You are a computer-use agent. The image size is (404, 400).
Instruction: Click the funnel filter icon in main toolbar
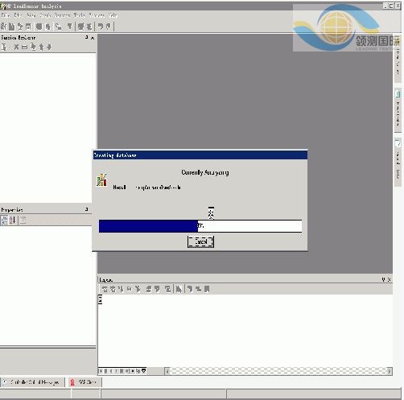pyautogui.click(x=70, y=27)
